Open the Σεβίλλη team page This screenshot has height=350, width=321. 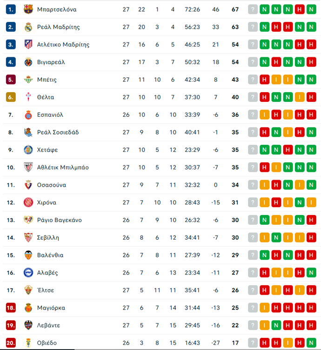pos(48,237)
